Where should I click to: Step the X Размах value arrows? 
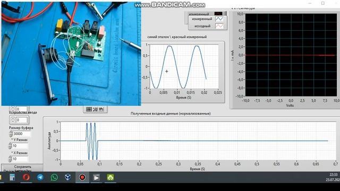10,159
